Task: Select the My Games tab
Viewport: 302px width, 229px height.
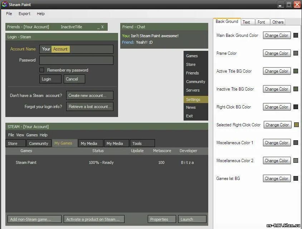Action: tap(65, 143)
